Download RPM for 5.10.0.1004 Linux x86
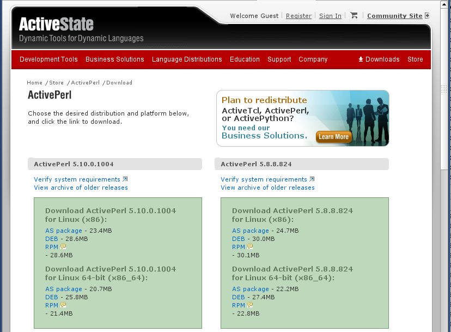The image size is (451, 332). pos(52,247)
